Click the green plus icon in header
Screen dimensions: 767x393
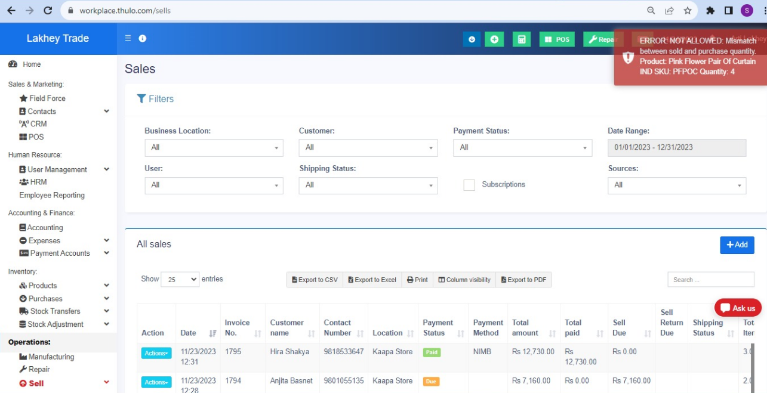click(494, 39)
